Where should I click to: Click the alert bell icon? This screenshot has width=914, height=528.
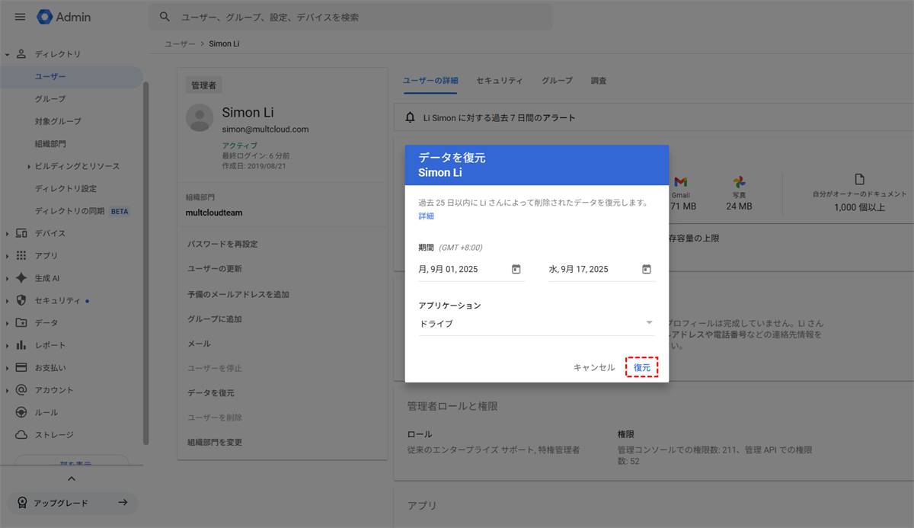(411, 117)
